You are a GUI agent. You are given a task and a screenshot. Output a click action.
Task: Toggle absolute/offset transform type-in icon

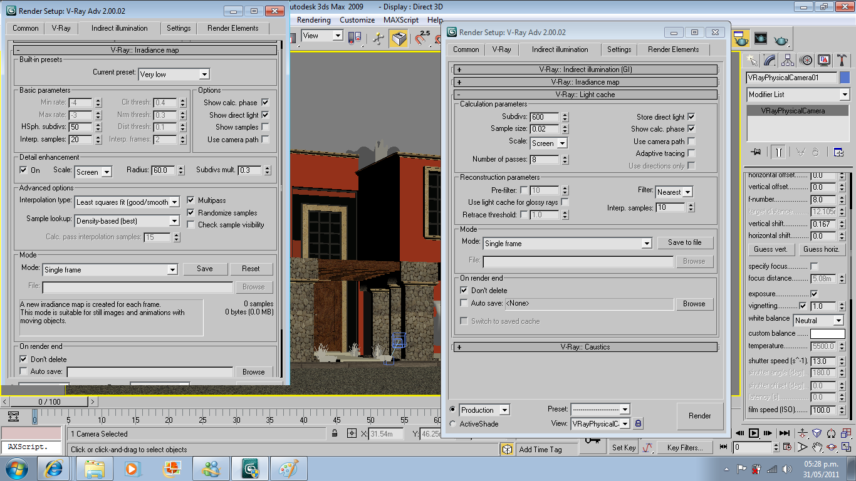[352, 433]
